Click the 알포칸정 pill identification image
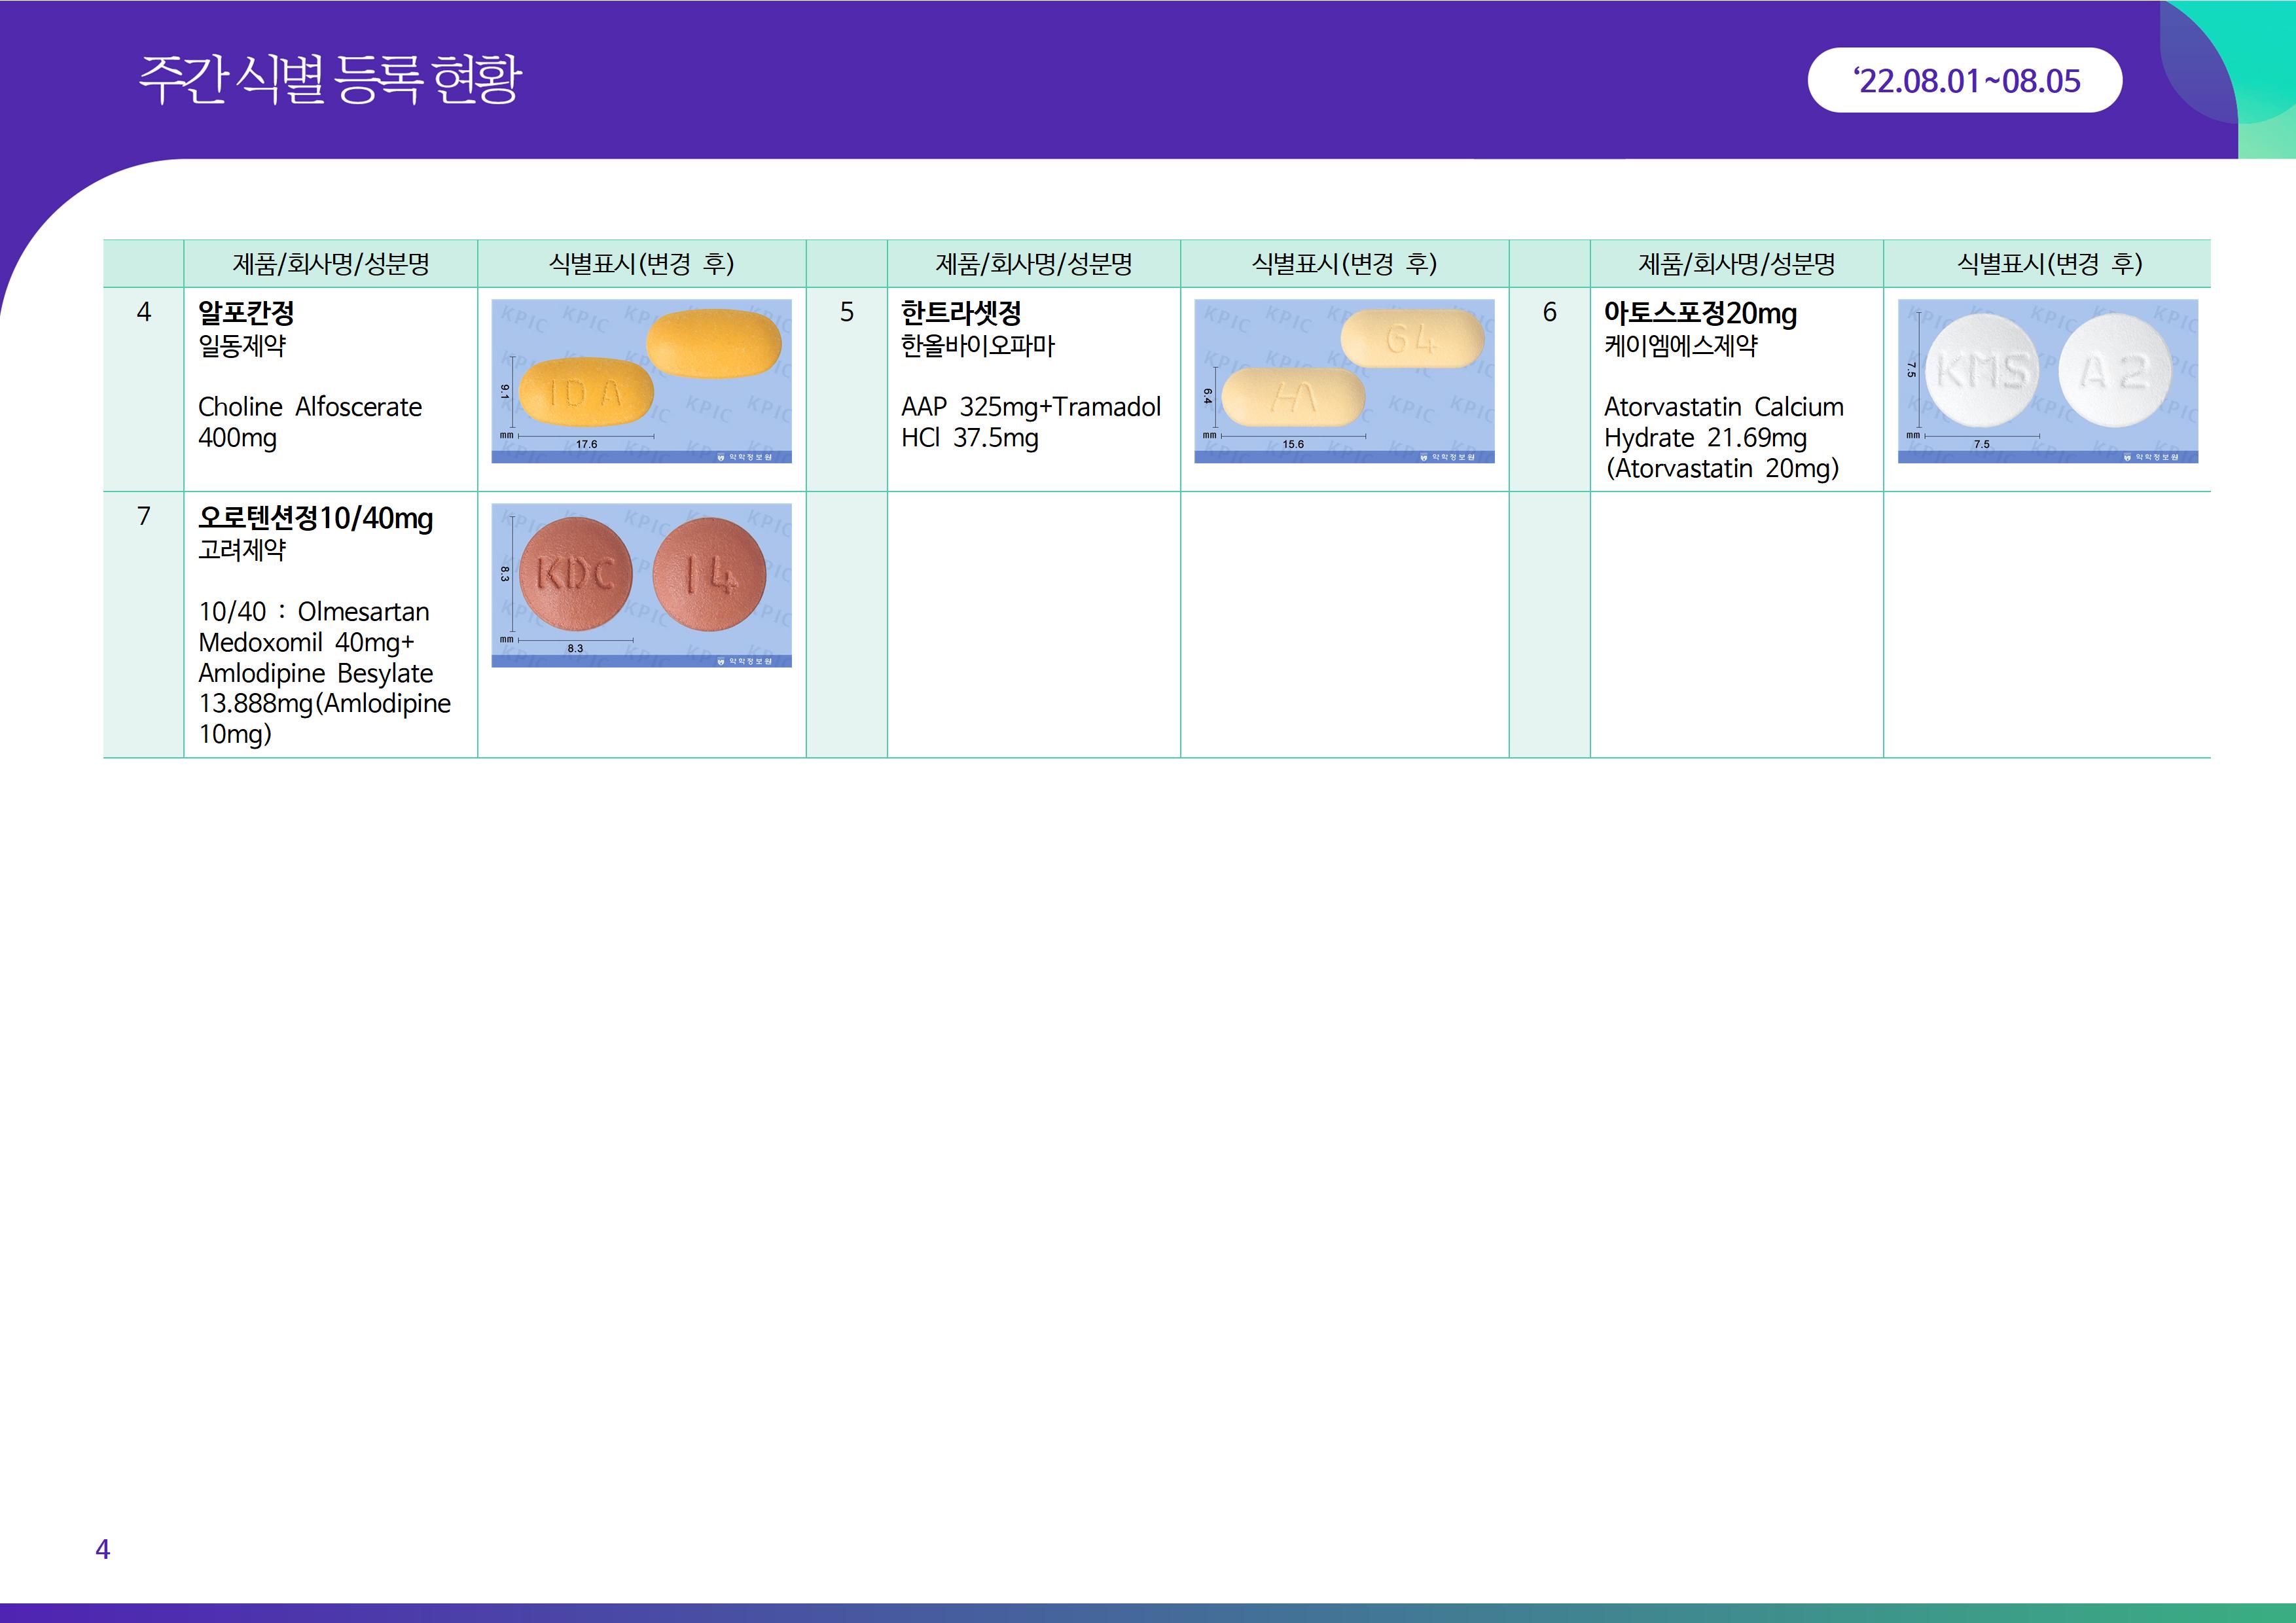The height and width of the screenshot is (1623, 2296). (641, 381)
